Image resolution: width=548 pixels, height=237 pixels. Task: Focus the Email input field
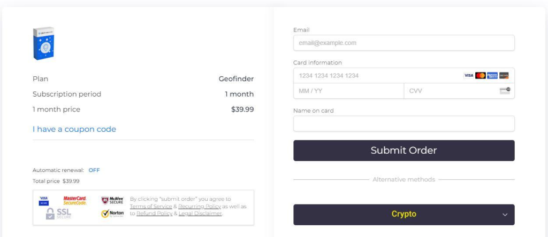coord(404,43)
